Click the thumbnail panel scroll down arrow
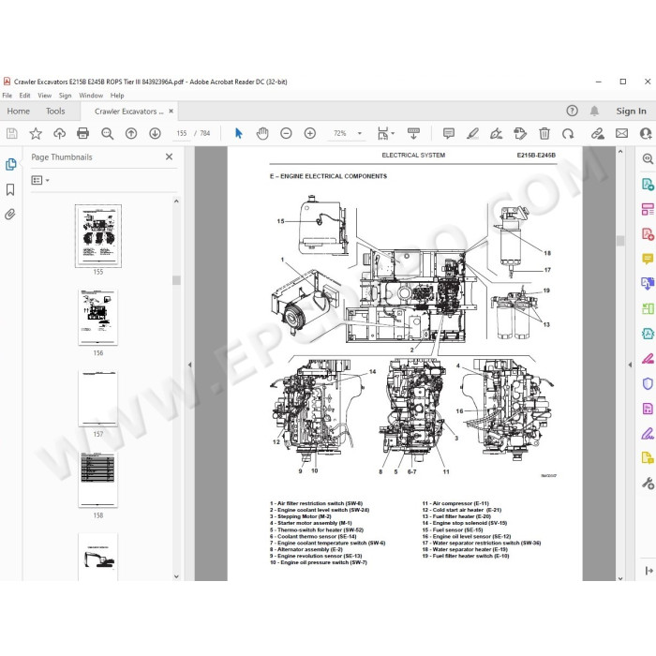 [176, 576]
